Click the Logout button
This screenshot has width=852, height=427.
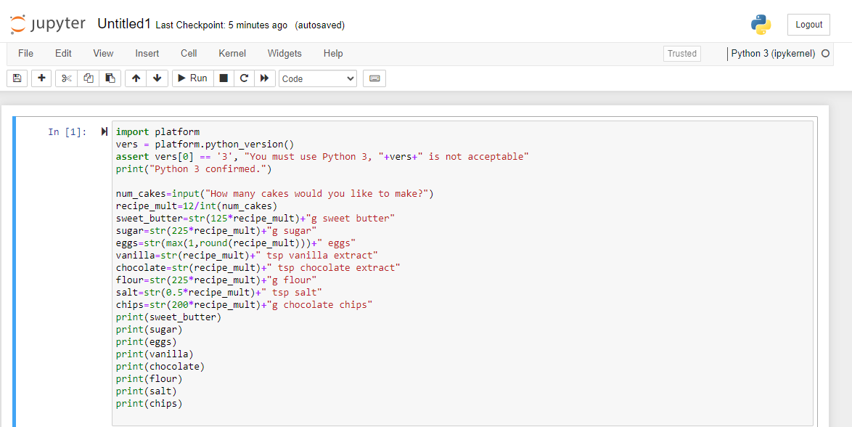[808, 25]
